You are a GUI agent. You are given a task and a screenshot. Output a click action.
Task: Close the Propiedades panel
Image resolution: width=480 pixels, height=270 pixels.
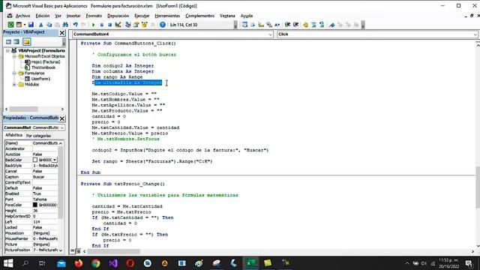61,118
